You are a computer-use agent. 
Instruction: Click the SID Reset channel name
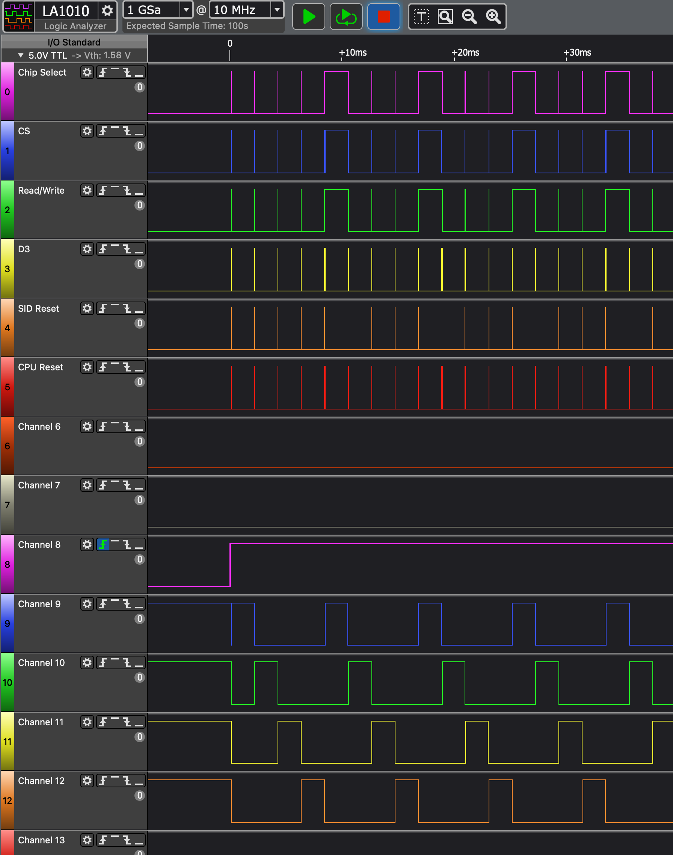click(x=39, y=308)
